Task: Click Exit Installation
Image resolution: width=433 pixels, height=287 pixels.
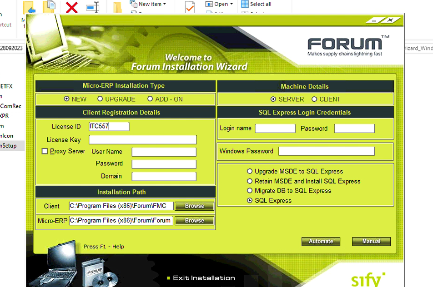Action: (201, 278)
